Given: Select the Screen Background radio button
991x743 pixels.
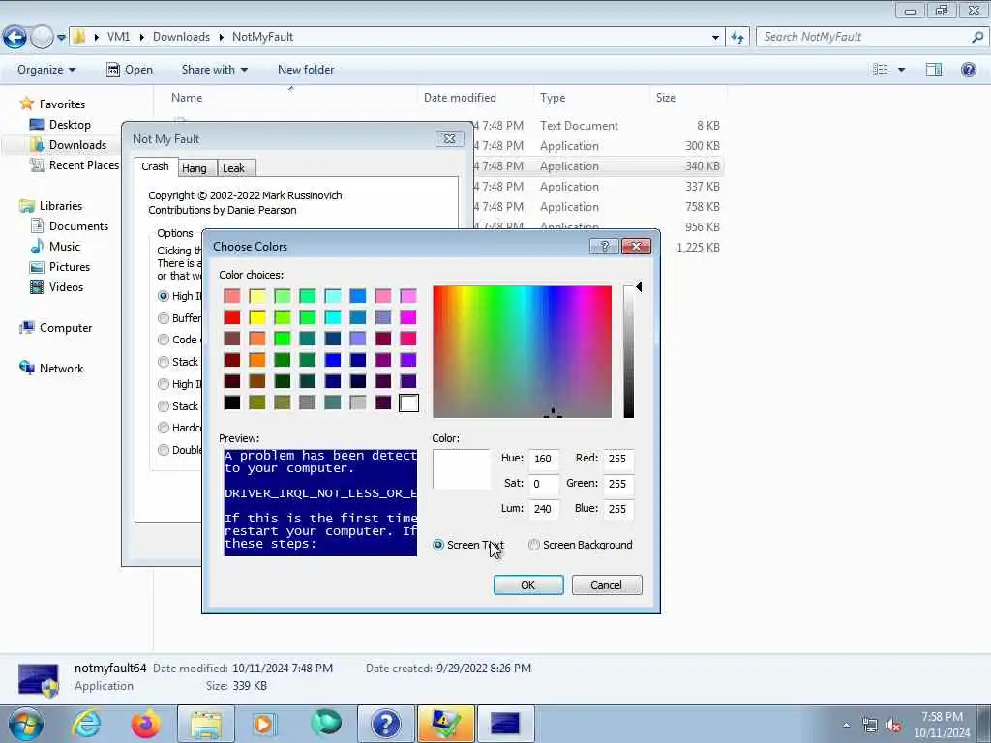Looking at the screenshot, I should [x=534, y=545].
